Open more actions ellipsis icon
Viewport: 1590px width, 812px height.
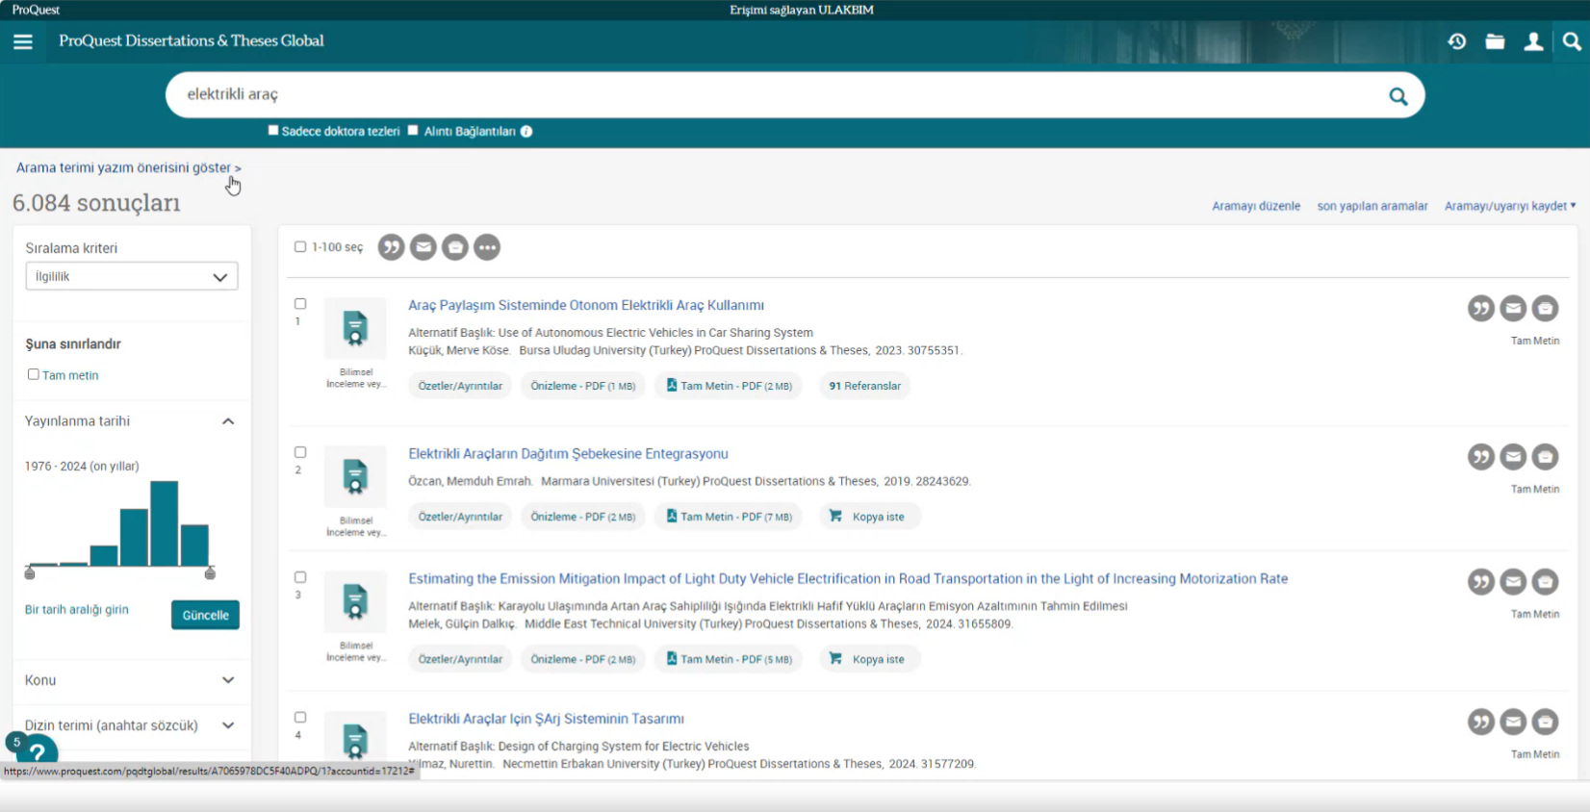tap(487, 248)
